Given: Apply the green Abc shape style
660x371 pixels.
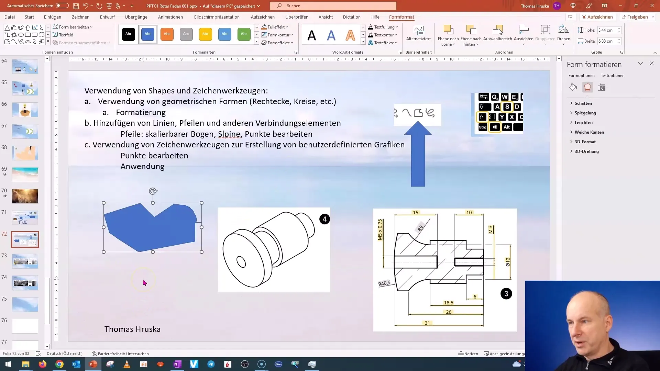Looking at the screenshot, I should pyautogui.click(x=244, y=34).
